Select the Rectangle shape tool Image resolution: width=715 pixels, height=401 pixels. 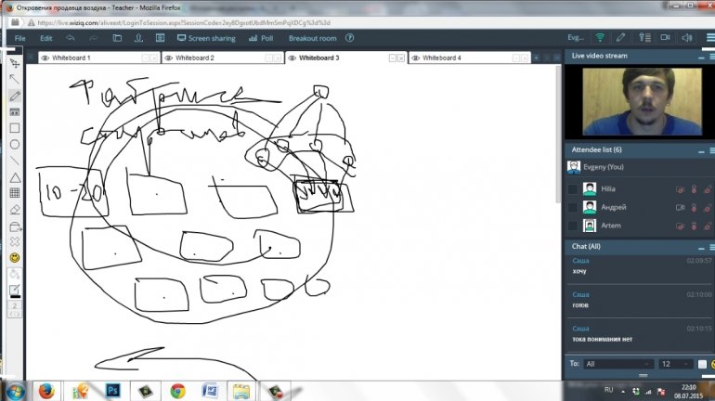[15, 128]
